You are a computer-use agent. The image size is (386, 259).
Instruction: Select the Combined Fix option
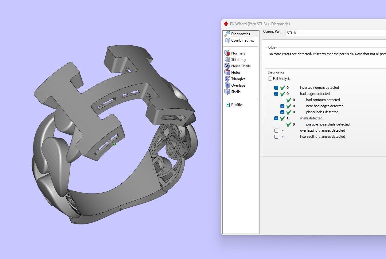(x=242, y=40)
